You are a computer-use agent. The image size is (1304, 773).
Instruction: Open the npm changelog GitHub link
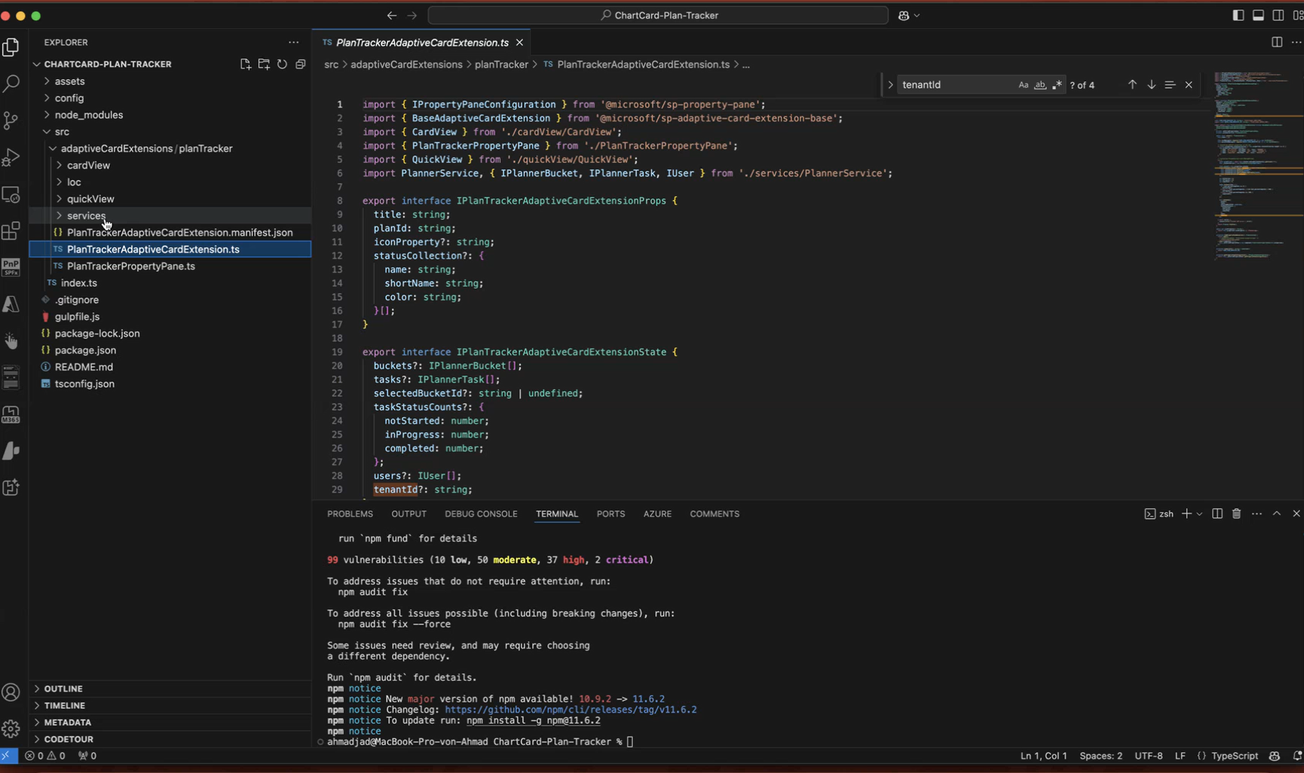tap(570, 710)
